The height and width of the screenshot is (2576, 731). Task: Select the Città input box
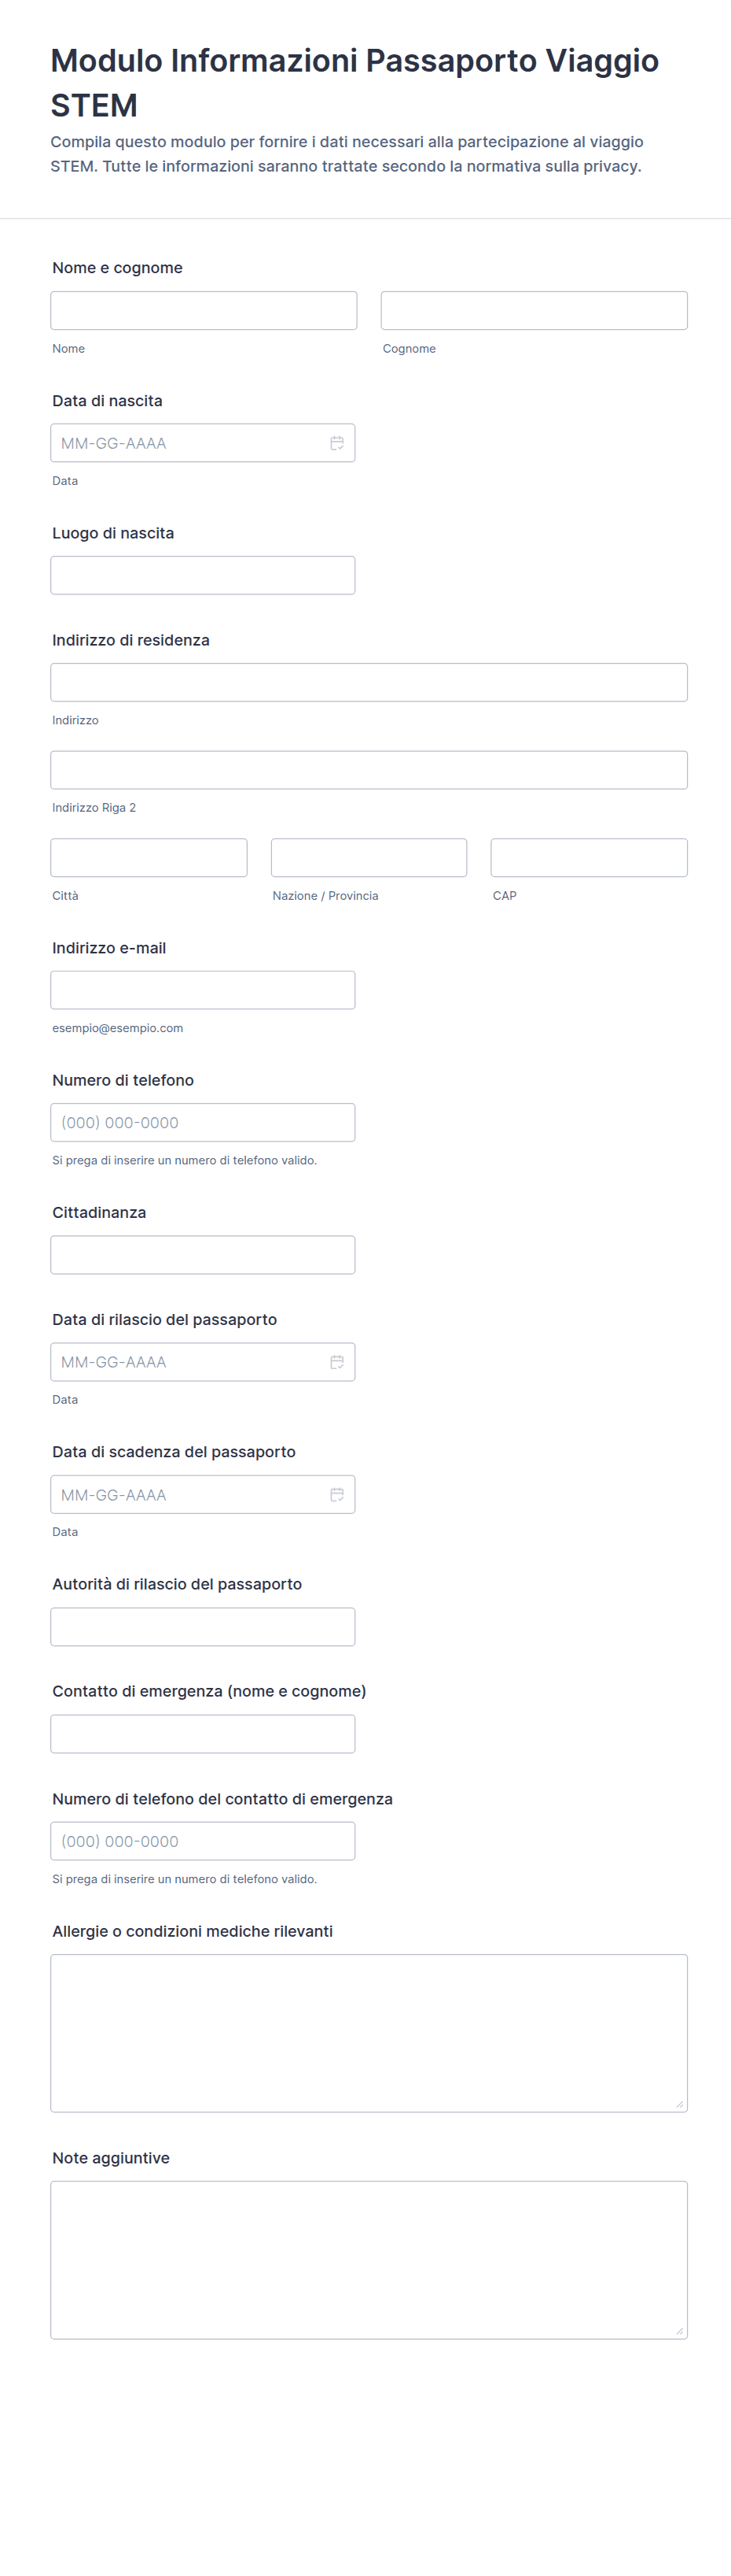click(x=149, y=858)
